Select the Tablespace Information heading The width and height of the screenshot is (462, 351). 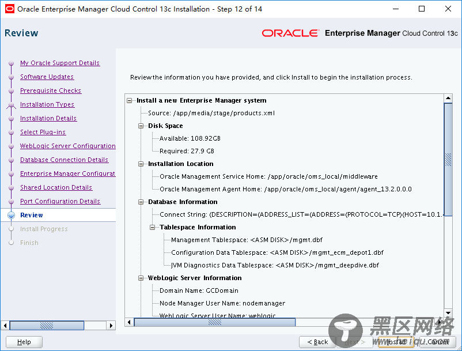point(198,227)
